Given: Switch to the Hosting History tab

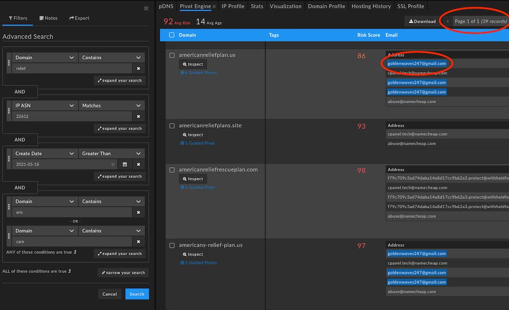Looking at the screenshot, I should [371, 6].
